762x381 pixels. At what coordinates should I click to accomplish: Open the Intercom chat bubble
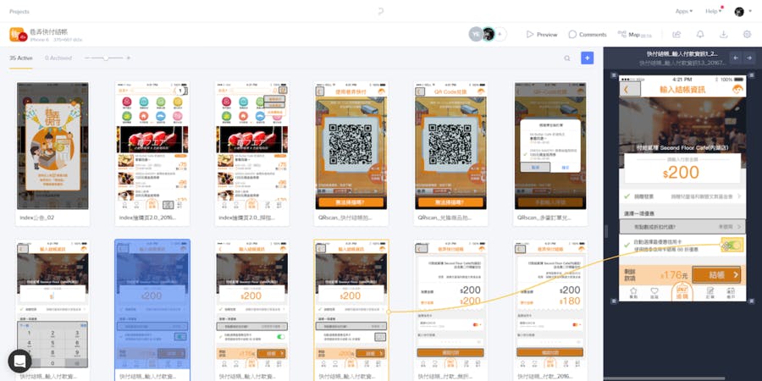(x=20, y=361)
